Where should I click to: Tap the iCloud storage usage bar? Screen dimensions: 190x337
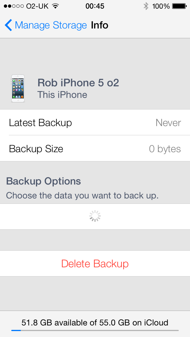(95, 330)
